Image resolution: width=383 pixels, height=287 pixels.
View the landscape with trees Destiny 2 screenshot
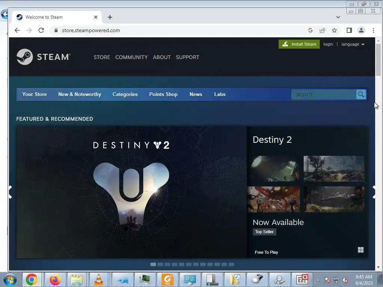(334, 169)
